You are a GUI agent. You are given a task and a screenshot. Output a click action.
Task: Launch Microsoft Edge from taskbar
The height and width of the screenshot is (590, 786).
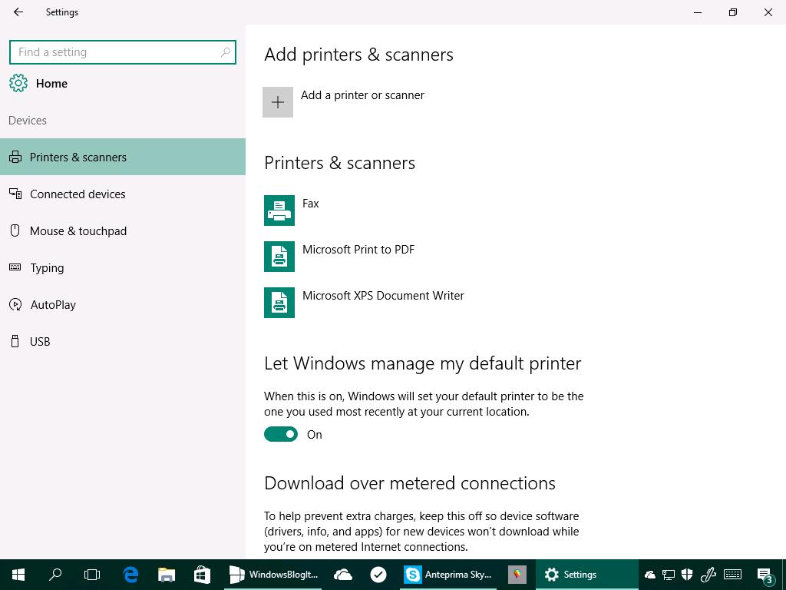[x=130, y=575]
